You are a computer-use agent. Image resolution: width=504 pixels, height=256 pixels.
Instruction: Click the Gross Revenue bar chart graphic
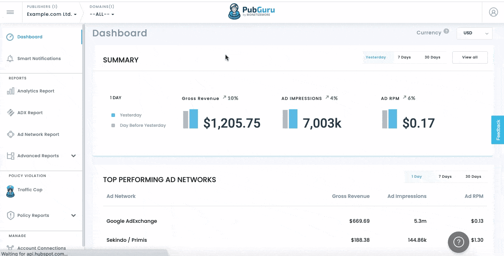coord(190,119)
